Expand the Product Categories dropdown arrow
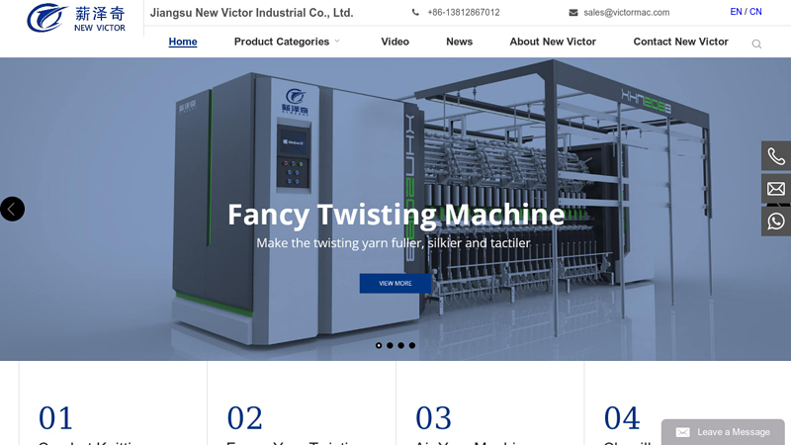Viewport: 791px width, 445px height. click(x=337, y=41)
